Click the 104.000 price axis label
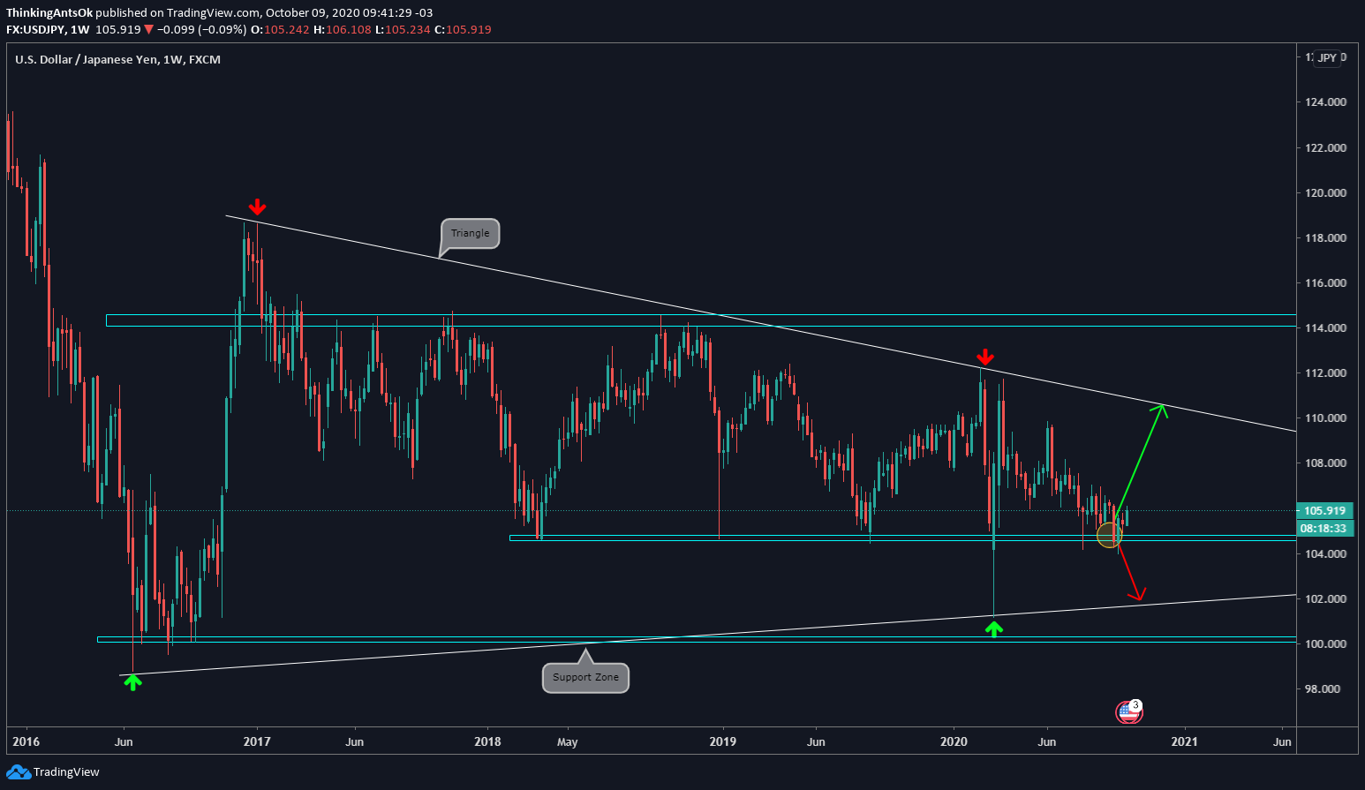The height and width of the screenshot is (790, 1365). (1325, 553)
